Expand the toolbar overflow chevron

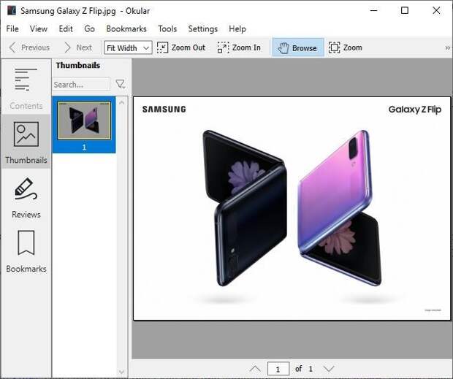tap(447, 48)
